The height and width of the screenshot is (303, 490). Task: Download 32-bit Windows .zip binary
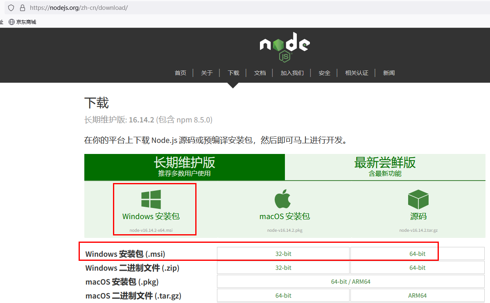tap(283, 268)
